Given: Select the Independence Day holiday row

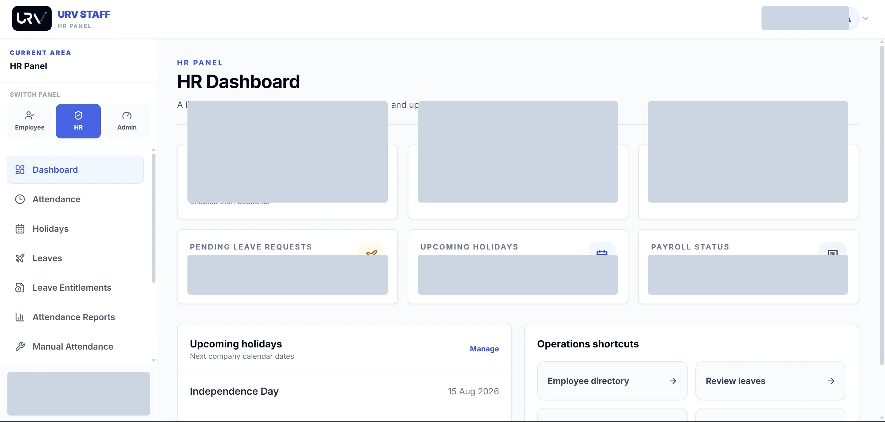Looking at the screenshot, I should pos(344,391).
